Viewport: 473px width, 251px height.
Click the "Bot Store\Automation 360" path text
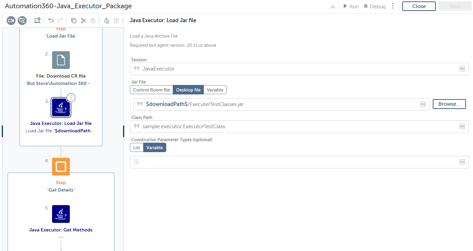pyautogui.click(x=60, y=83)
